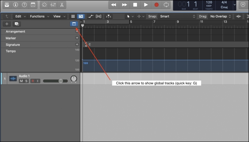249x142 pixels.
Task: Solo the Audio 1 track
Action: pos(26,81)
